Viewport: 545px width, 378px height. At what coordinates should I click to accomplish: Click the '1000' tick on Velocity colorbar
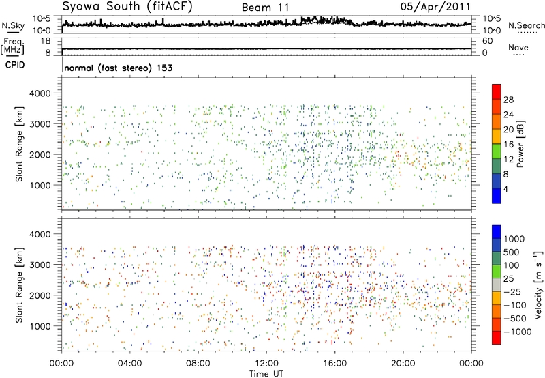(514, 239)
